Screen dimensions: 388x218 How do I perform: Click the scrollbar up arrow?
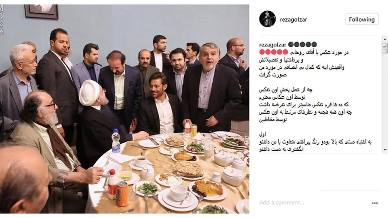pyautogui.click(x=385, y=39)
